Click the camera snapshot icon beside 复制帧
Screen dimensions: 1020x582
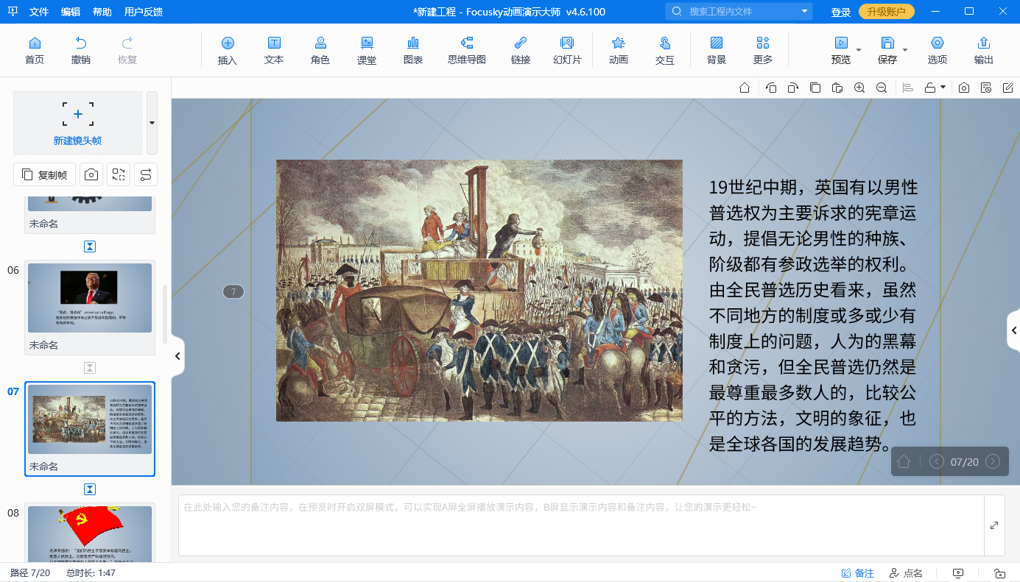(x=91, y=174)
